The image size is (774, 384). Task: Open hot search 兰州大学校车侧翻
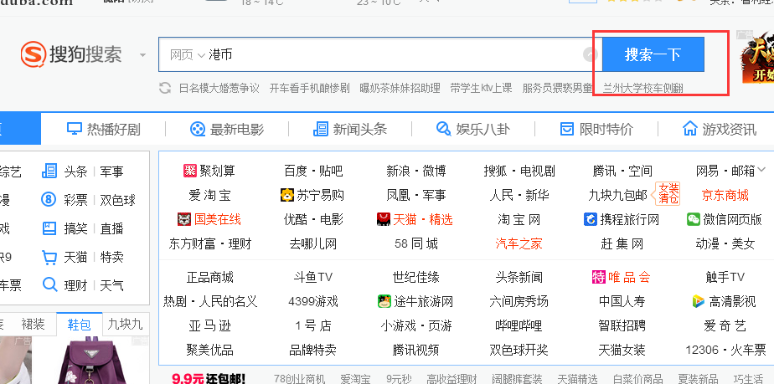tap(643, 88)
